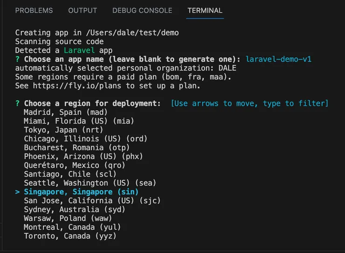This screenshot has height=253, width=345.
Task: Show the DEBUG CONSOLE tab
Action: pyautogui.click(x=142, y=10)
